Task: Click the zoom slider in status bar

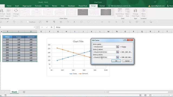Action: (x=161, y=95)
